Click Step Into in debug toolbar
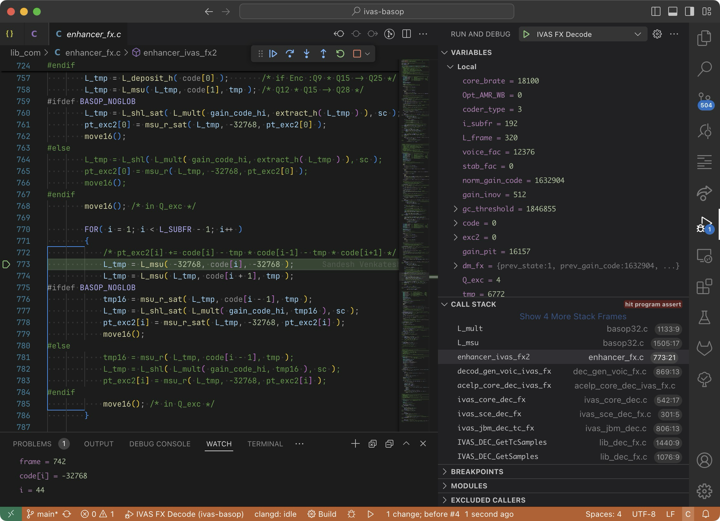Image resolution: width=720 pixels, height=521 pixels. point(307,54)
